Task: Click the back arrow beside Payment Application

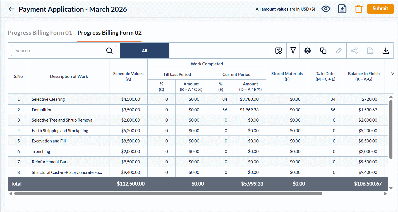Action: click(x=11, y=9)
